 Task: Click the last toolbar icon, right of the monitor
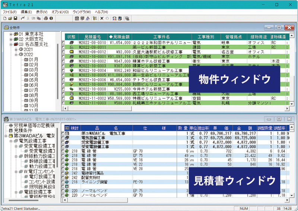tap(127, 19)
